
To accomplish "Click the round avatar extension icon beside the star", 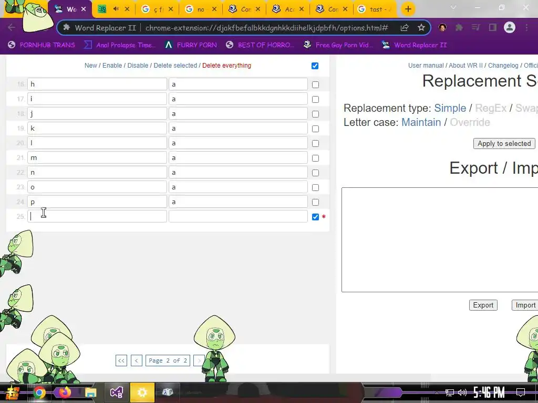I will [442, 27].
